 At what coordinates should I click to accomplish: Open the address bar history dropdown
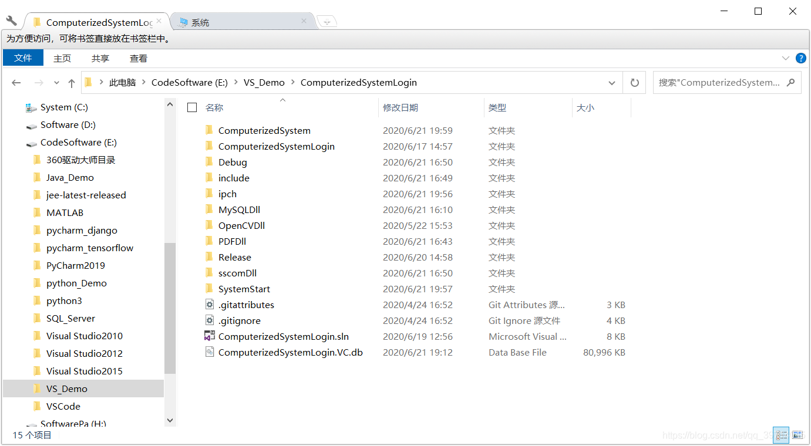click(x=612, y=83)
